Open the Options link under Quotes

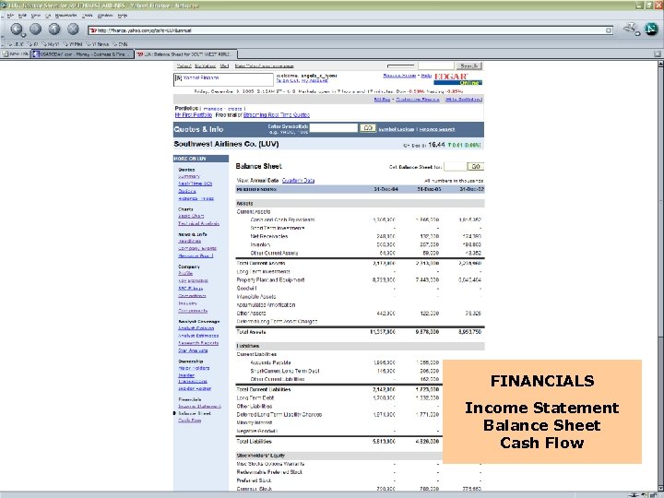tap(187, 192)
